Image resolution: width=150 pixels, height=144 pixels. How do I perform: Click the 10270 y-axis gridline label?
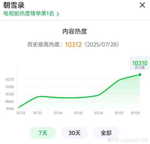point(10,80)
